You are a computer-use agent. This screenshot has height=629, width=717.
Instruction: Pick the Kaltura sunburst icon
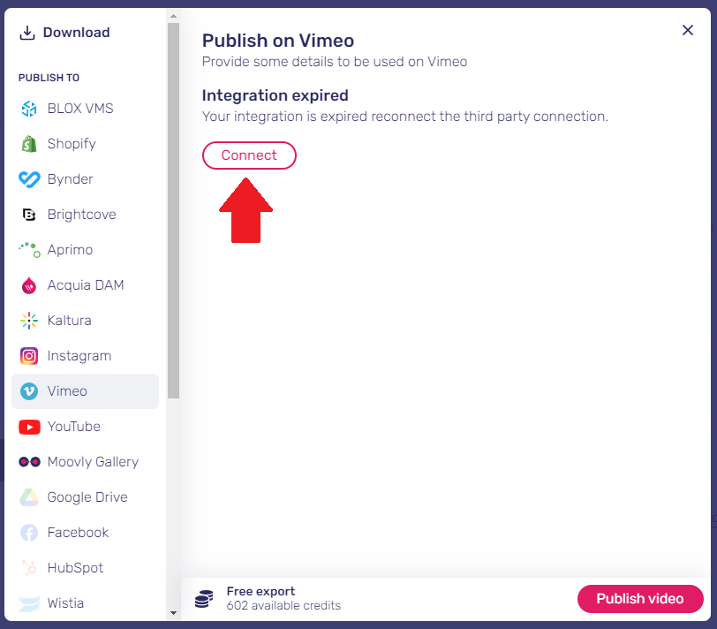[29, 321]
